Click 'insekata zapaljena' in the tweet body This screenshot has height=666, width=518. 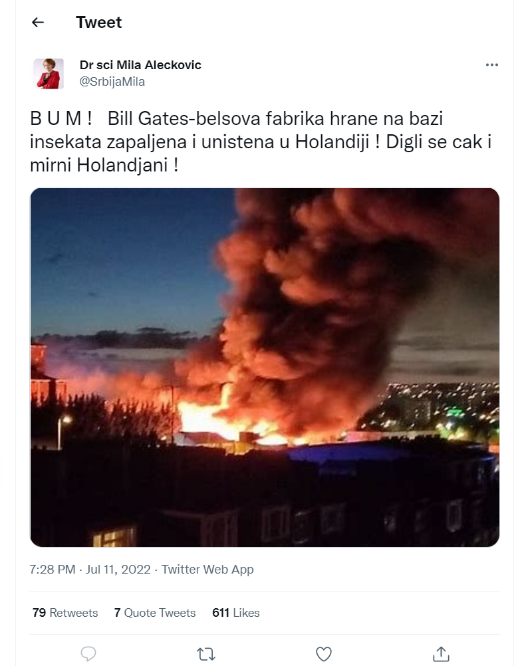pyautogui.click(x=108, y=142)
